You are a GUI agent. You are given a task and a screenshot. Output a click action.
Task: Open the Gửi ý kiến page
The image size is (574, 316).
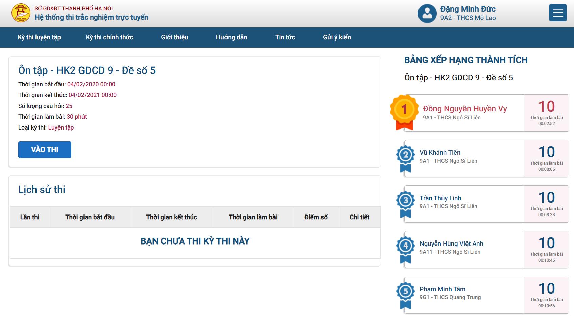coord(337,37)
